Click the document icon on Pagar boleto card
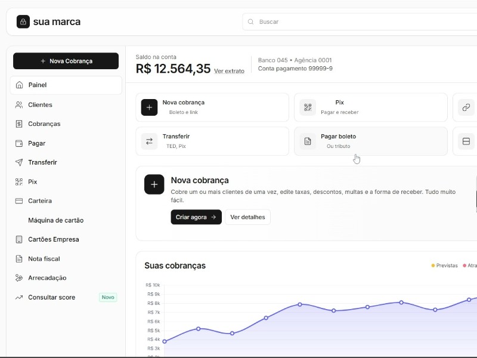477x358 pixels. [308, 141]
